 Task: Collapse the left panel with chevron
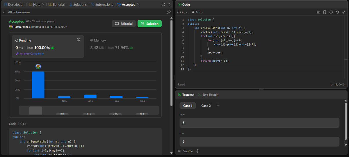click(169, 5)
